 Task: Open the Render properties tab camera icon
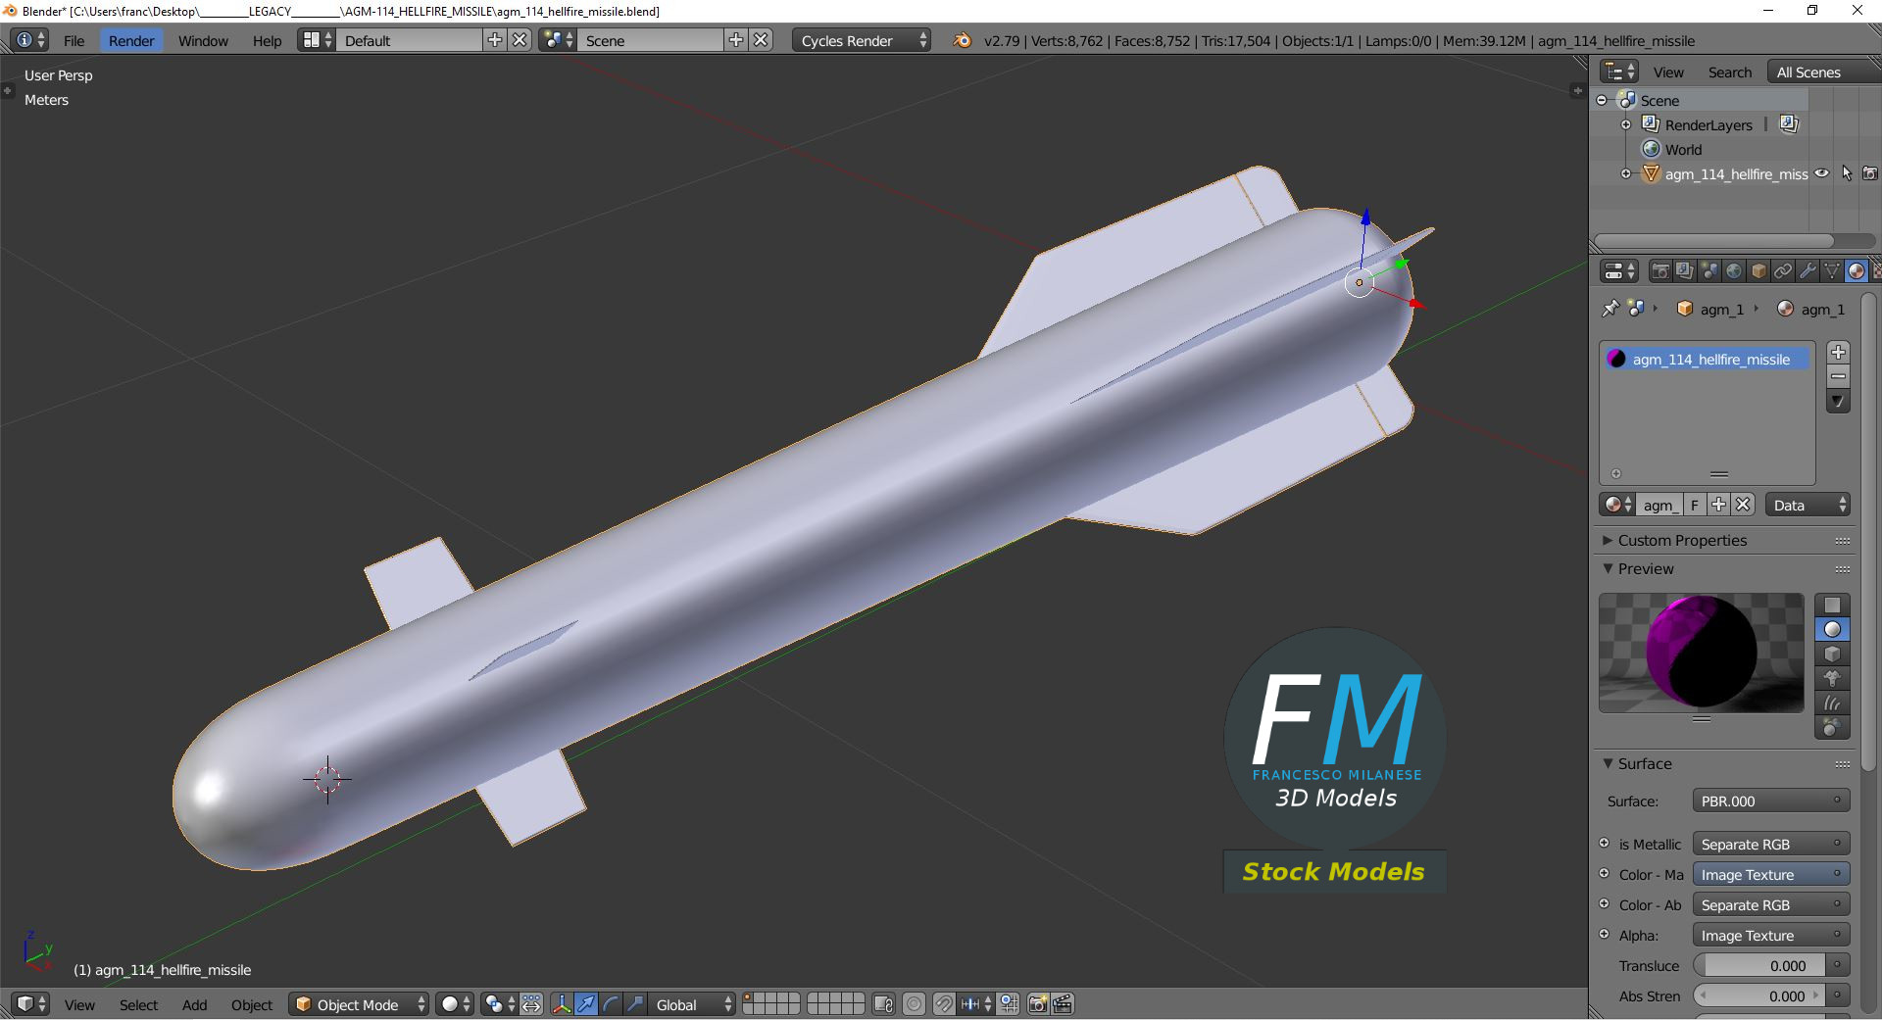(1659, 271)
